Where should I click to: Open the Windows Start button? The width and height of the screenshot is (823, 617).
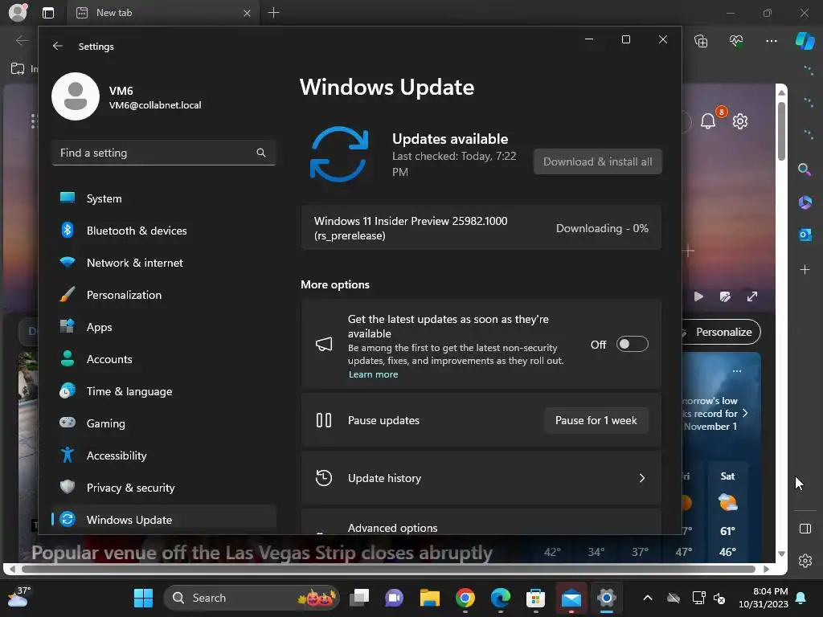click(x=143, y=598)
